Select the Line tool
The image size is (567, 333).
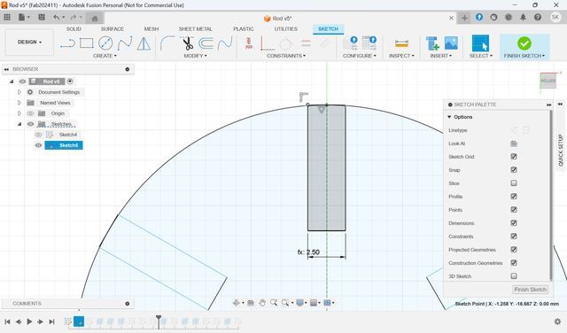point(67,43)
